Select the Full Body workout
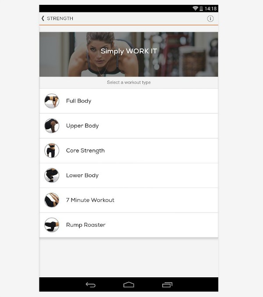The width and height of the screenshot is (263, 297). (x=129, y=101)
